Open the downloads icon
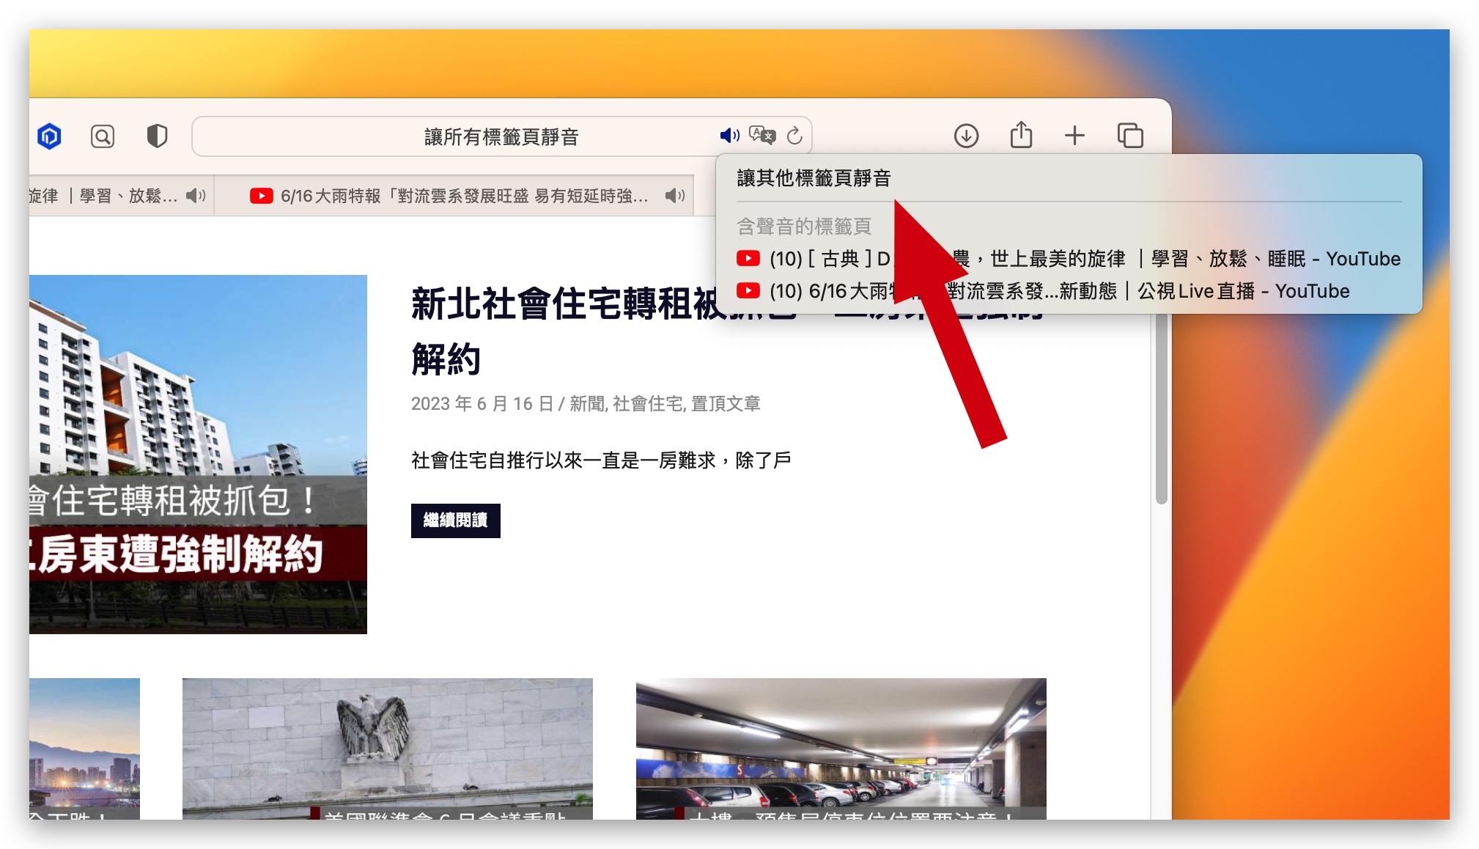This screenshot has width=1479, height=849. [966, 136]
